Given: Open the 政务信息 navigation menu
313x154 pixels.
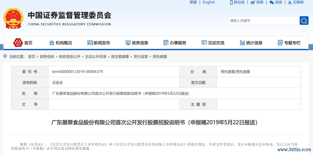Looking at the screenshot, I should tap(140, 43).
